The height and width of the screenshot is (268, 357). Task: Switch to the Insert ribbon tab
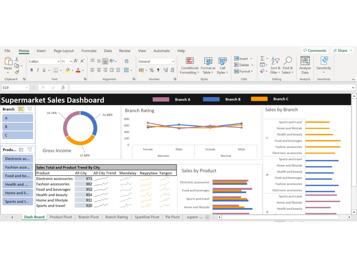point(41,51)
